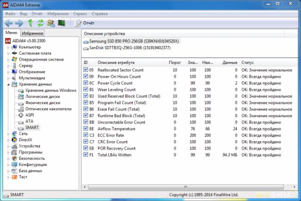The image size is (301, 201).
Task: Toggle the C7 CRC Error Count checkbox
Action: [x=86, y=141]
